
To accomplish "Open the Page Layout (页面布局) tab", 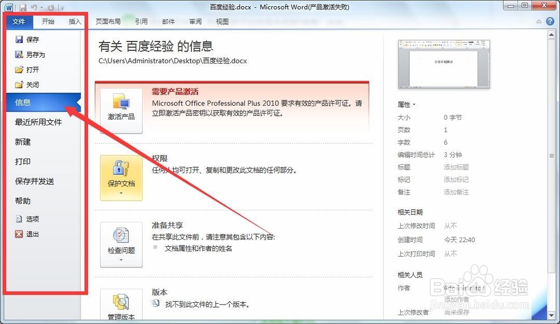I will tap(108, 21).
